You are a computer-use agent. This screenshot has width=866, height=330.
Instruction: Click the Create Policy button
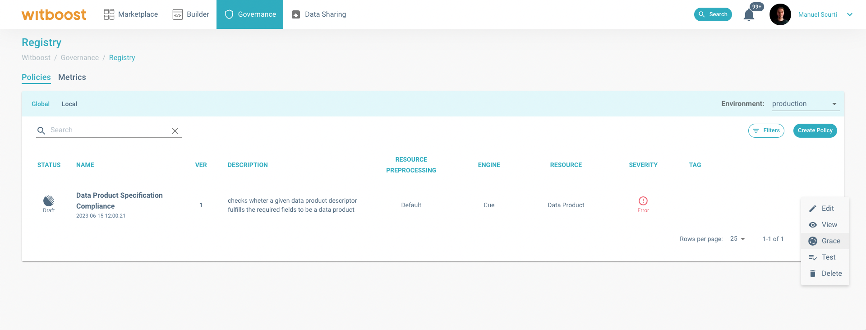point(815,130)
